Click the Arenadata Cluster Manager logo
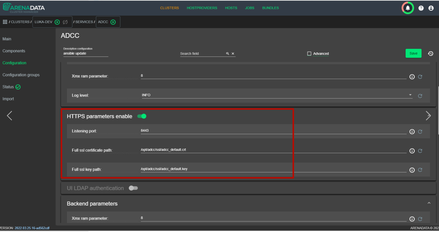439x232 pixels. [x=24, y=8]
